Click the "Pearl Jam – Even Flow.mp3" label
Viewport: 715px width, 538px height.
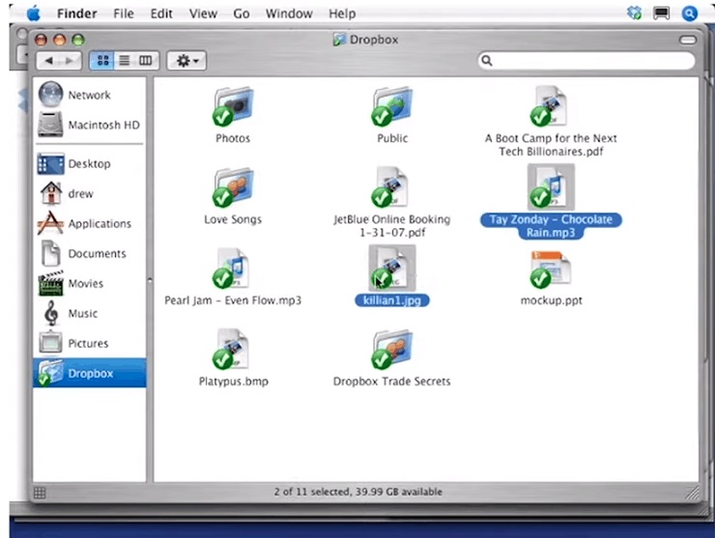coord(233,300)
